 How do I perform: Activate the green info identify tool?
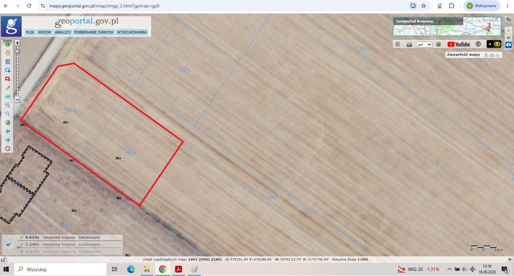8,44
